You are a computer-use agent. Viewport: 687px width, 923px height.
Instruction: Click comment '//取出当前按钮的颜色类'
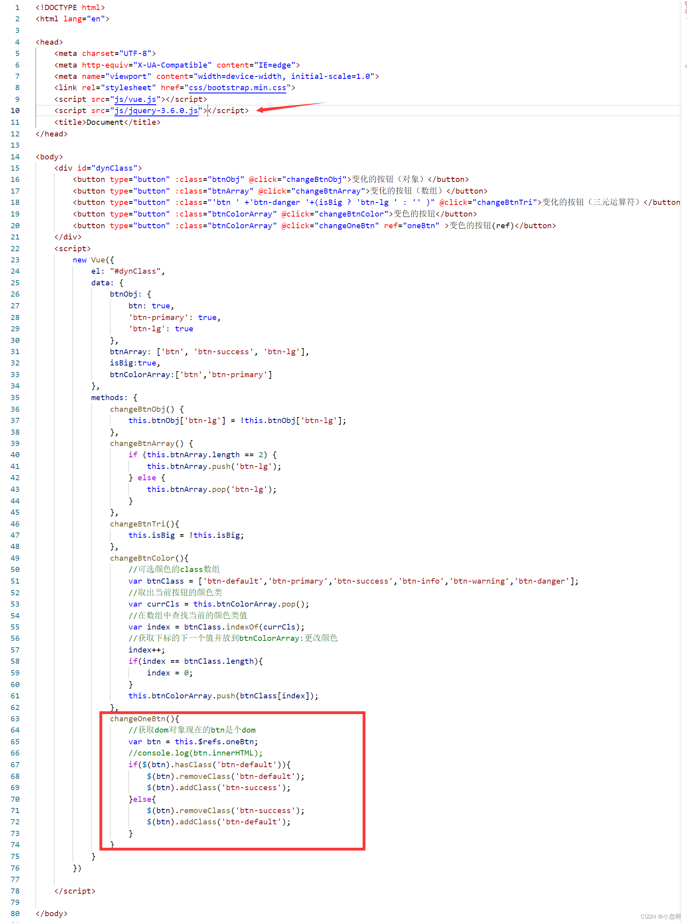coord(175,593)
